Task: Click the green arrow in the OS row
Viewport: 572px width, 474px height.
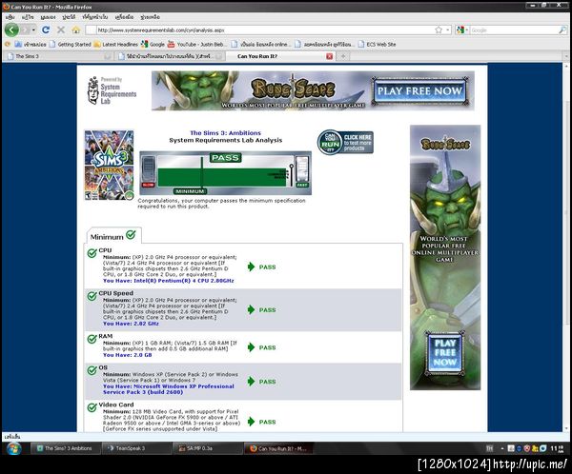Action: (x=251, y=381)
